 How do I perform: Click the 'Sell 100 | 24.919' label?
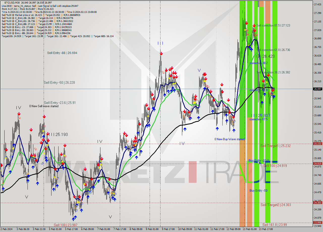(x=275, y=166)
